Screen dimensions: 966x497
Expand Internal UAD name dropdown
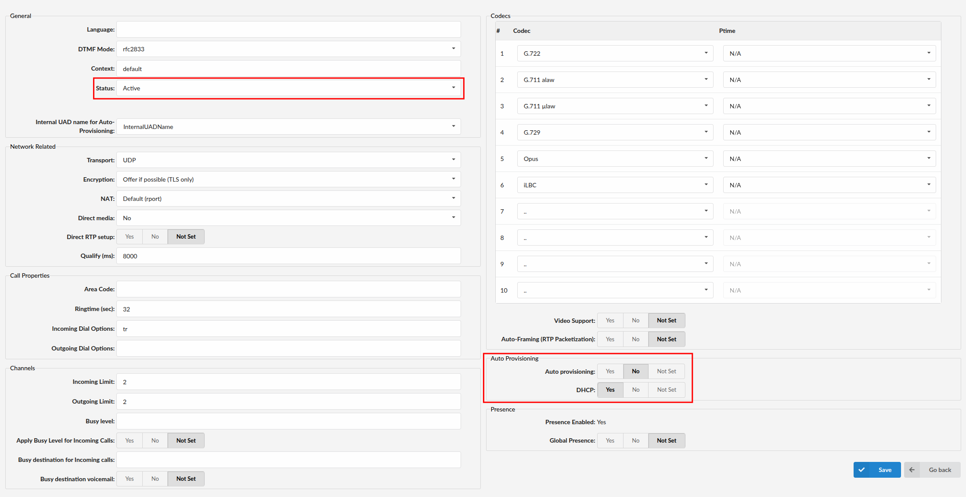[288, 127]
